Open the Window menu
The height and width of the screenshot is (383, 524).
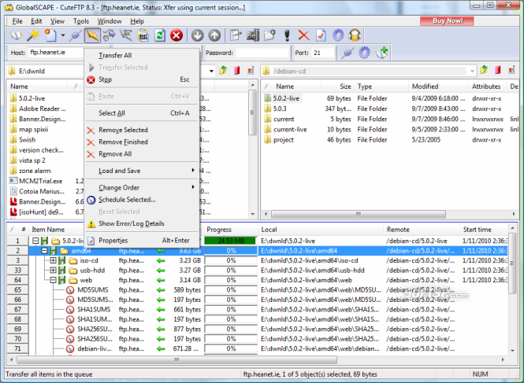[110, 21]
